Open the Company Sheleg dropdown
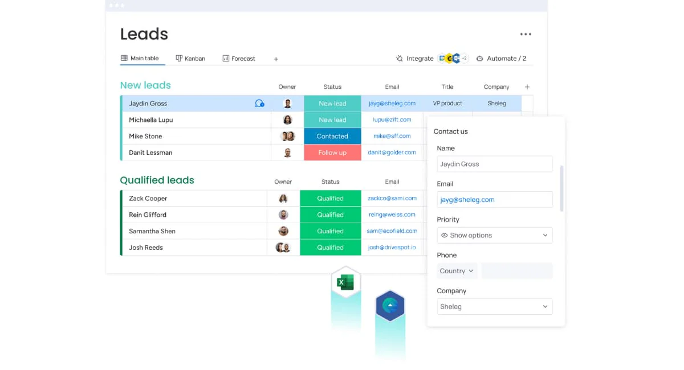The image size is (684, 370). tap(495, 306)
